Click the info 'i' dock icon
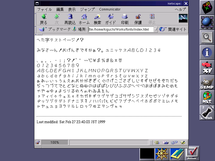Viewport: 215px width, 161px height. (x=207, y=52)
